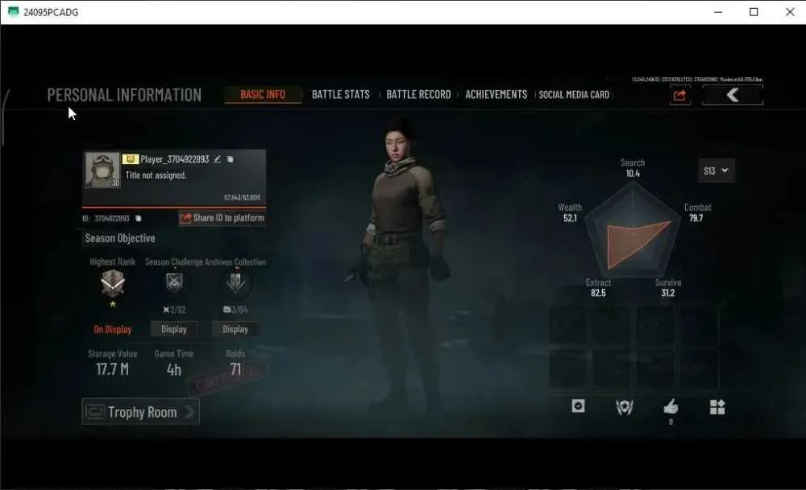Image resolution: width=806 pixels, height=490 pixels.
Task: Click the yellow badge icon before the player name
Action: pos(130,159)
